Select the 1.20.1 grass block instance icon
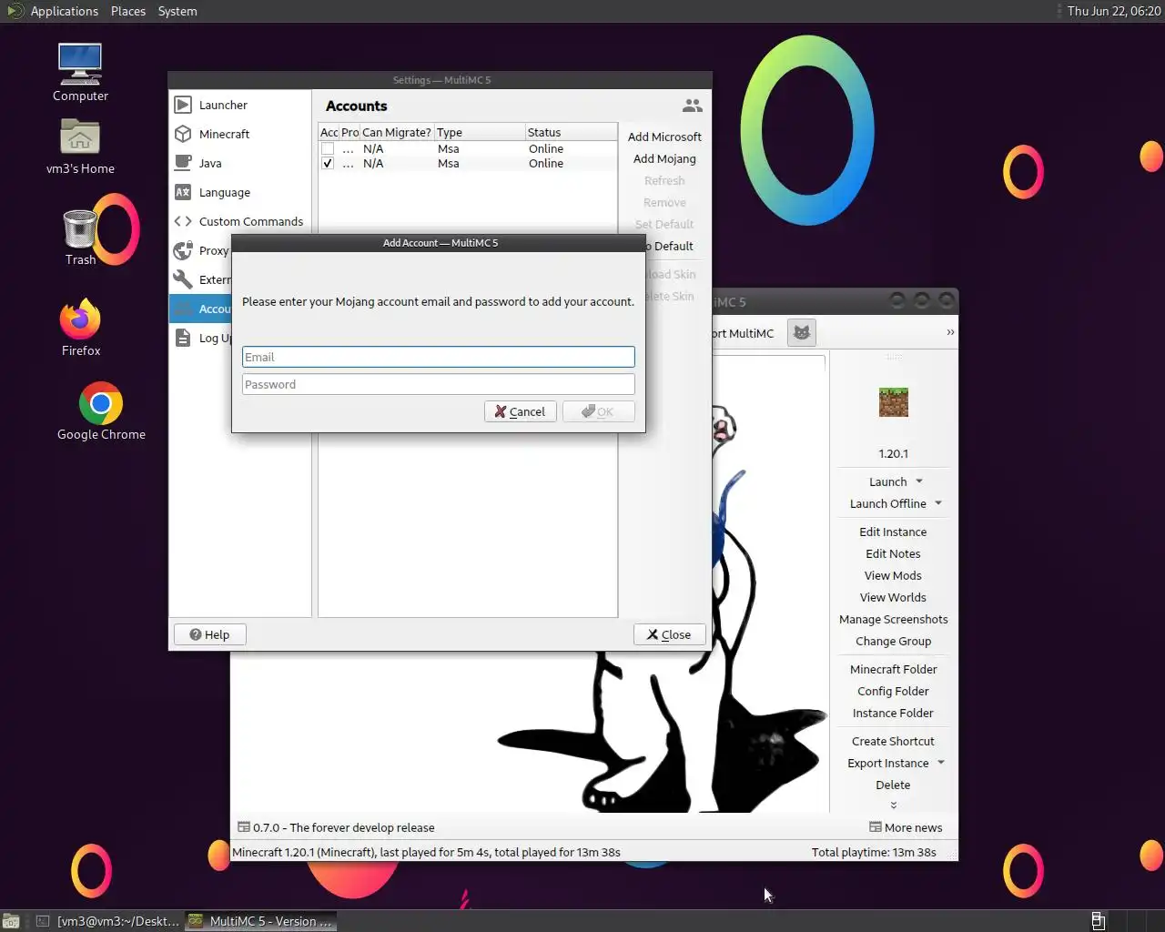 coord(894,402)
